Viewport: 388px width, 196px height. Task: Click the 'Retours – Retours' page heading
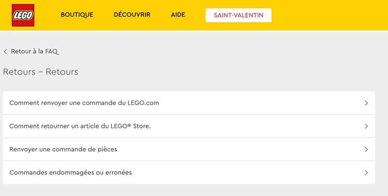click(41, 72)
